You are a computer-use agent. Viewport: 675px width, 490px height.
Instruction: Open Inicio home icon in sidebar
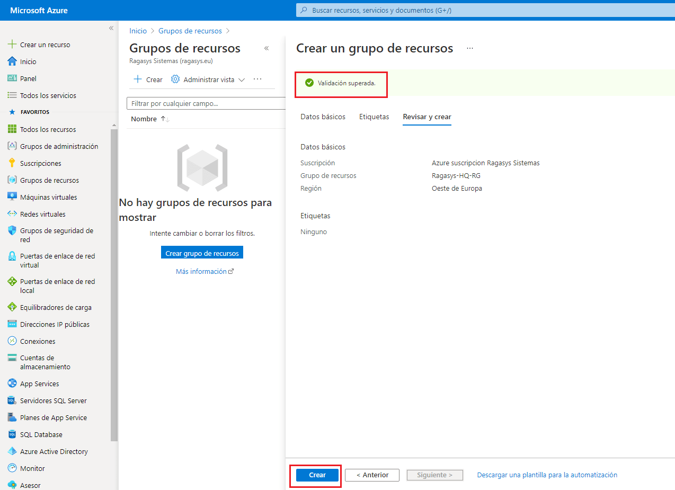pyautogui.click(x=12, y=61)
